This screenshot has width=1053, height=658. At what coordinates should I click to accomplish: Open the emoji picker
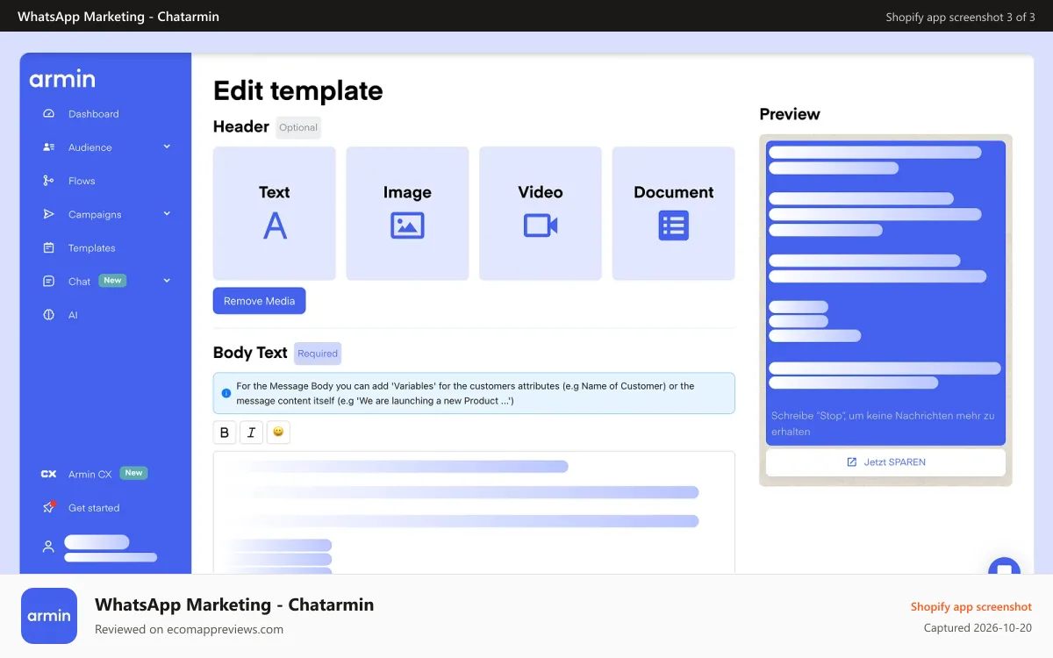point(278,433)
